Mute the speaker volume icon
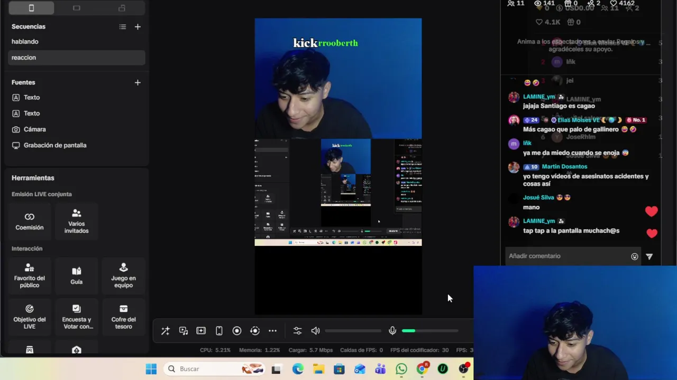 [x=315, y=331]
